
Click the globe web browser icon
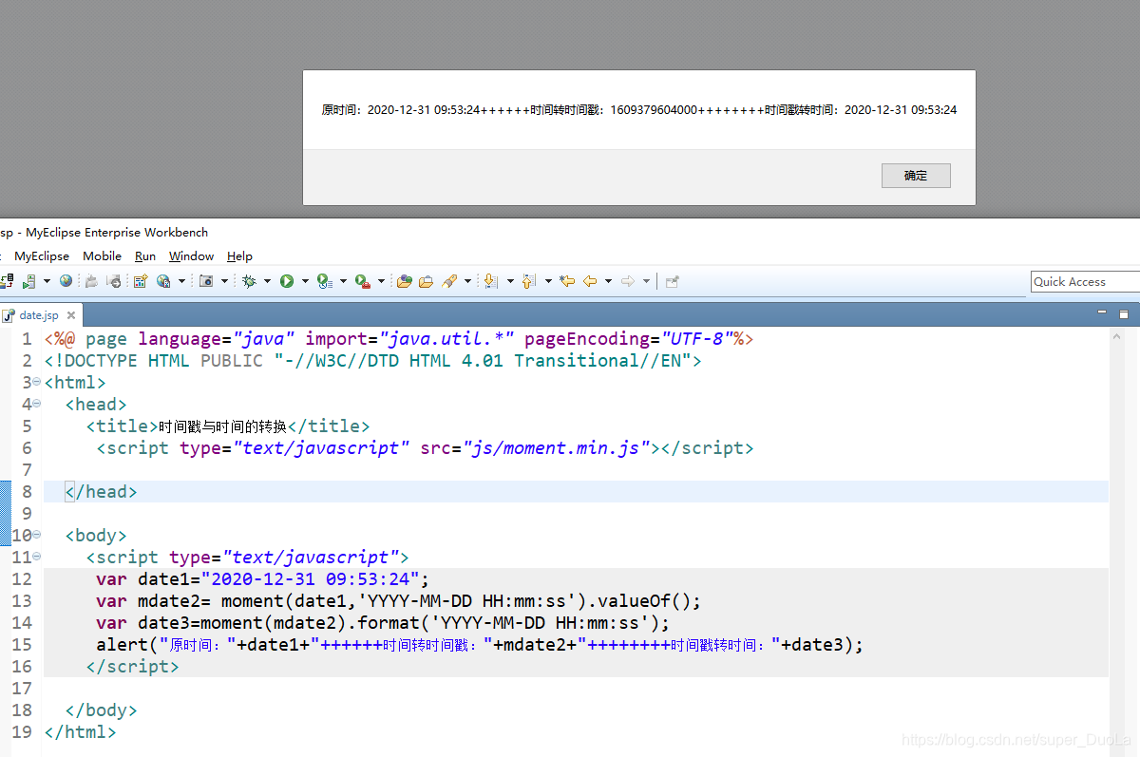pos(66,281)
